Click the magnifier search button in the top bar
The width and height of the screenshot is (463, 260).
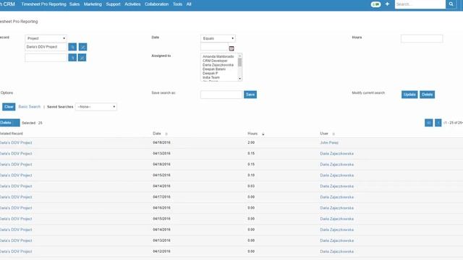451,4
